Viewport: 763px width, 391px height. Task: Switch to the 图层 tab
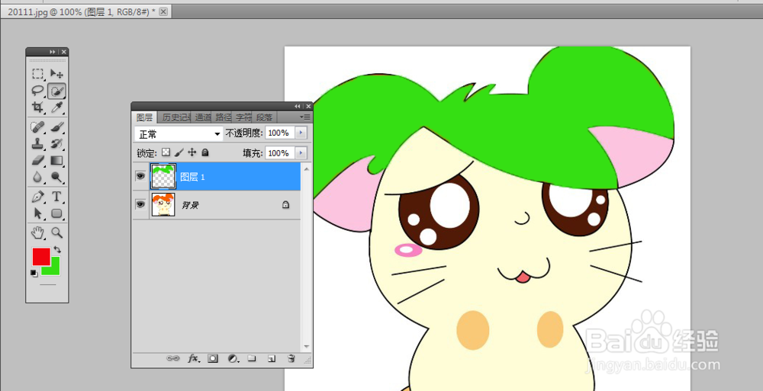pos(144,117)
